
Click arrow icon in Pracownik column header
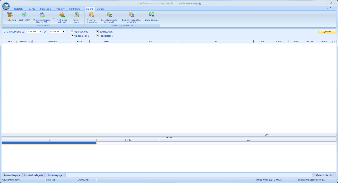[32, 42]
